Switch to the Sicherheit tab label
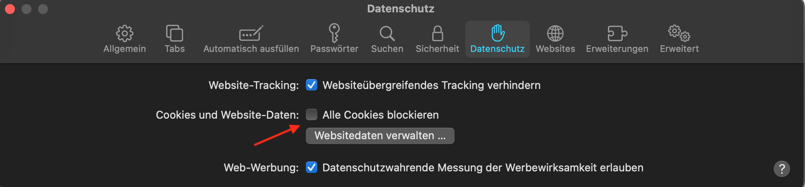The width and height of the screenshot is (805, 187). pos(437,49)
